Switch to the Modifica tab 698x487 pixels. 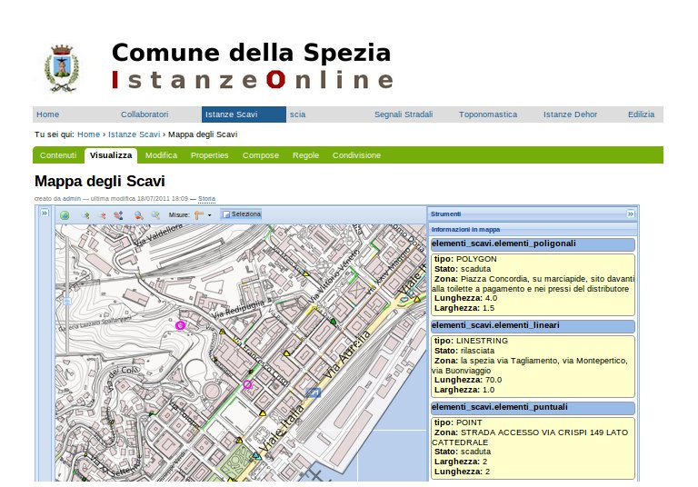[161, 155]
